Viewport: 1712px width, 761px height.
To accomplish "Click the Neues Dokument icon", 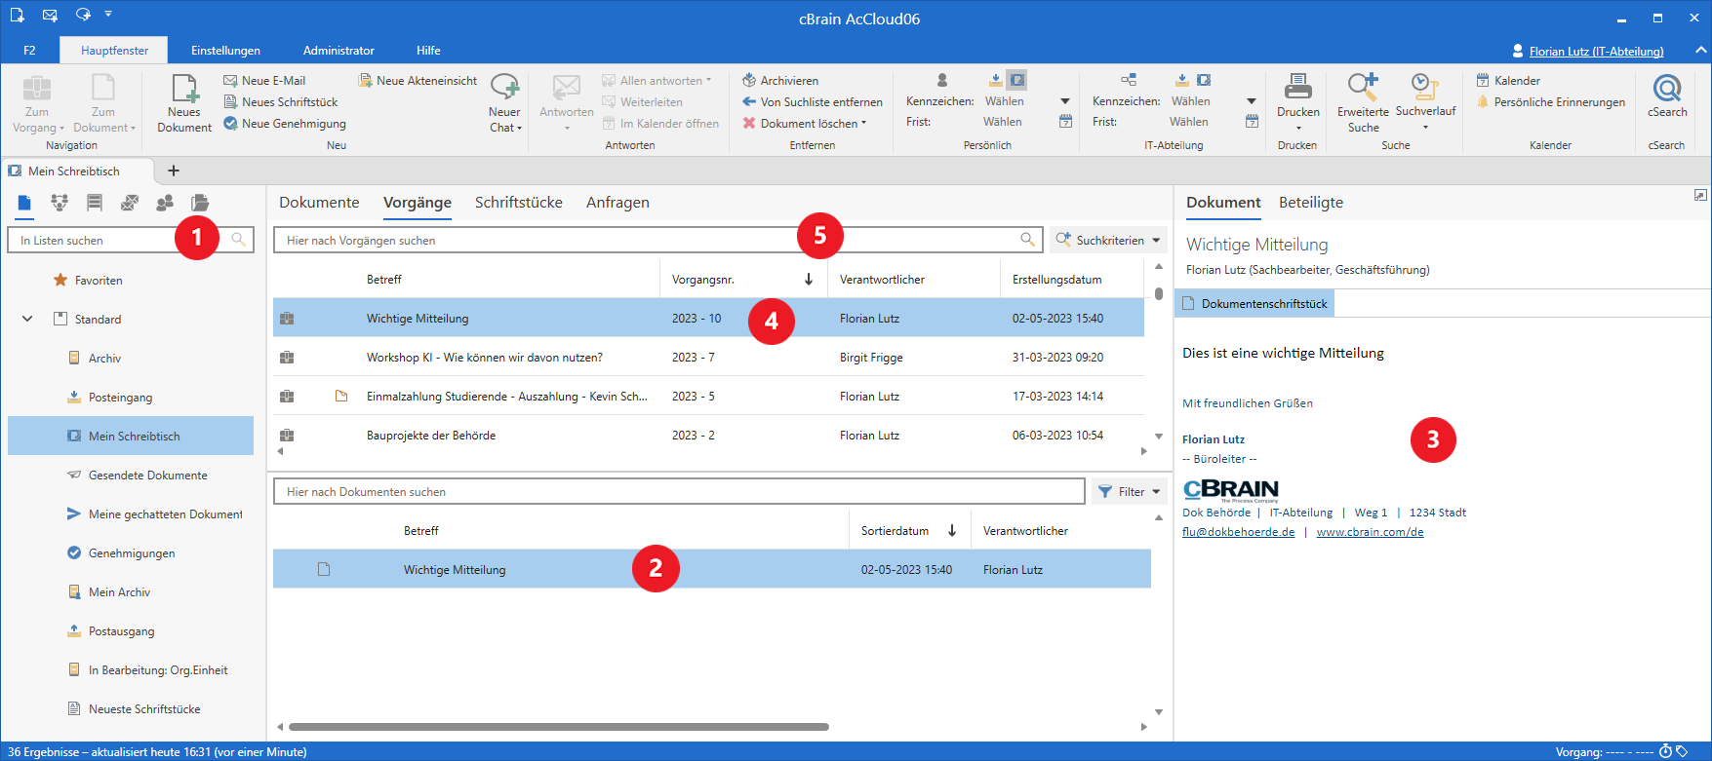I will coord(184,90).
